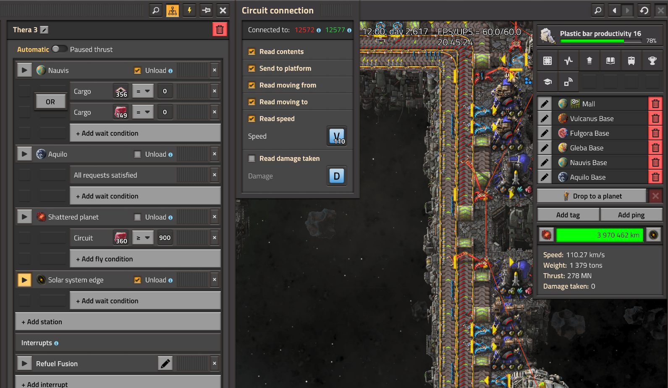This screenshot has width=668, height=388.
Task: Delete the Vulcanus Base pin
Action: pos(655,119)
